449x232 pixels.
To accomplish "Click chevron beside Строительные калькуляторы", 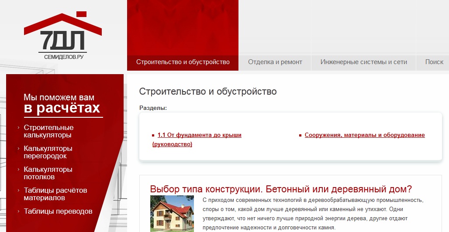I will (19, 128).
